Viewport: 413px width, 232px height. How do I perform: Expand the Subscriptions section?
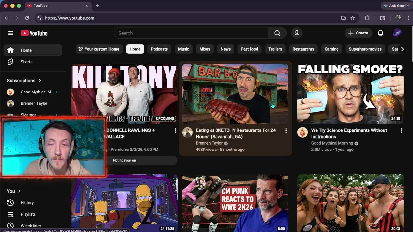coord(24,81)
